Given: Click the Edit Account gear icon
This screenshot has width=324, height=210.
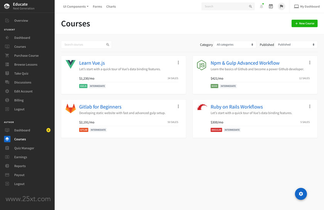Looking at the screenshot, I should click(7, 91).
